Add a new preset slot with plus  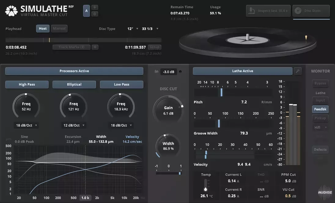[95, 7]
